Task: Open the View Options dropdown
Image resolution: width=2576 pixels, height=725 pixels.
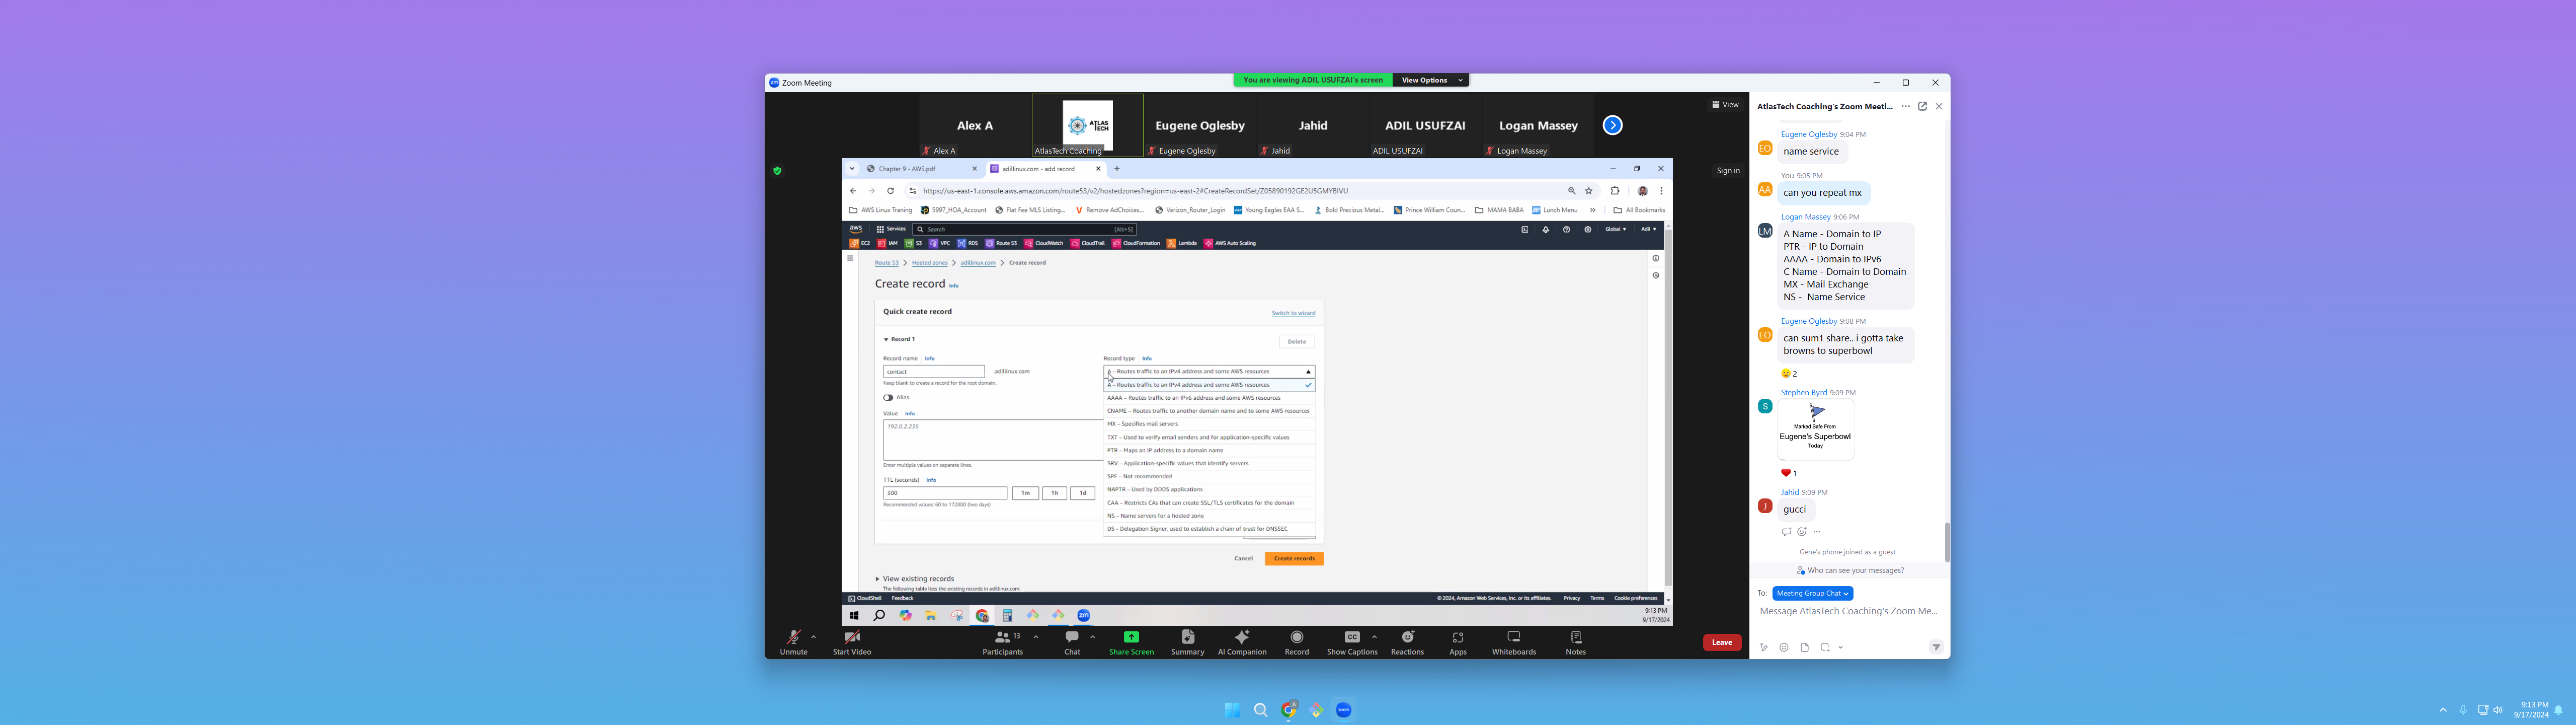Action: pos(1430,80)
